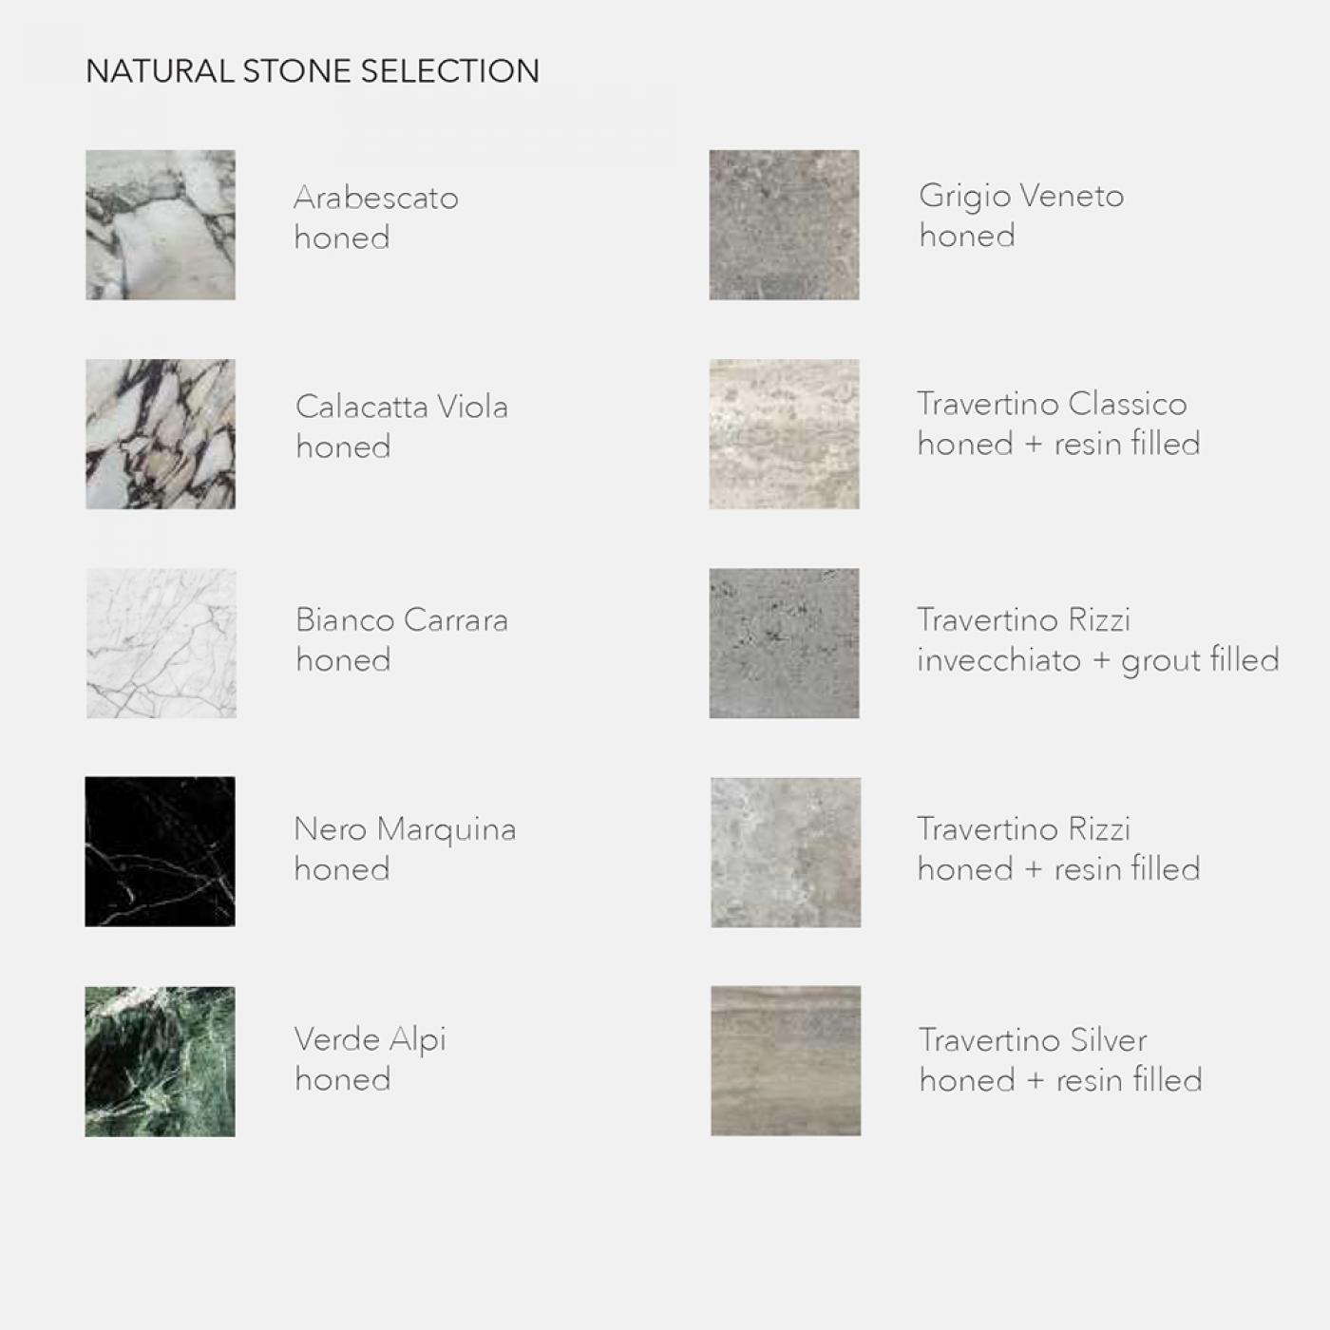Image resolution: width=1330 pixels, height=1330 pixels.
Task: Choose the Travertino Rizzi honed resin swatch
Action: [x=785, y=852]
